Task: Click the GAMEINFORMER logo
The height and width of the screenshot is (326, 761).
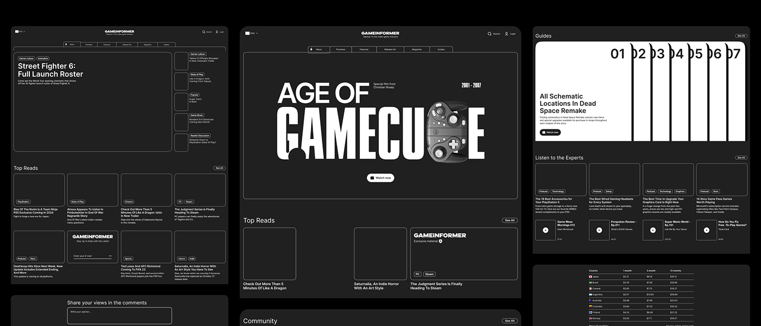Action: [x=379, y=33]
